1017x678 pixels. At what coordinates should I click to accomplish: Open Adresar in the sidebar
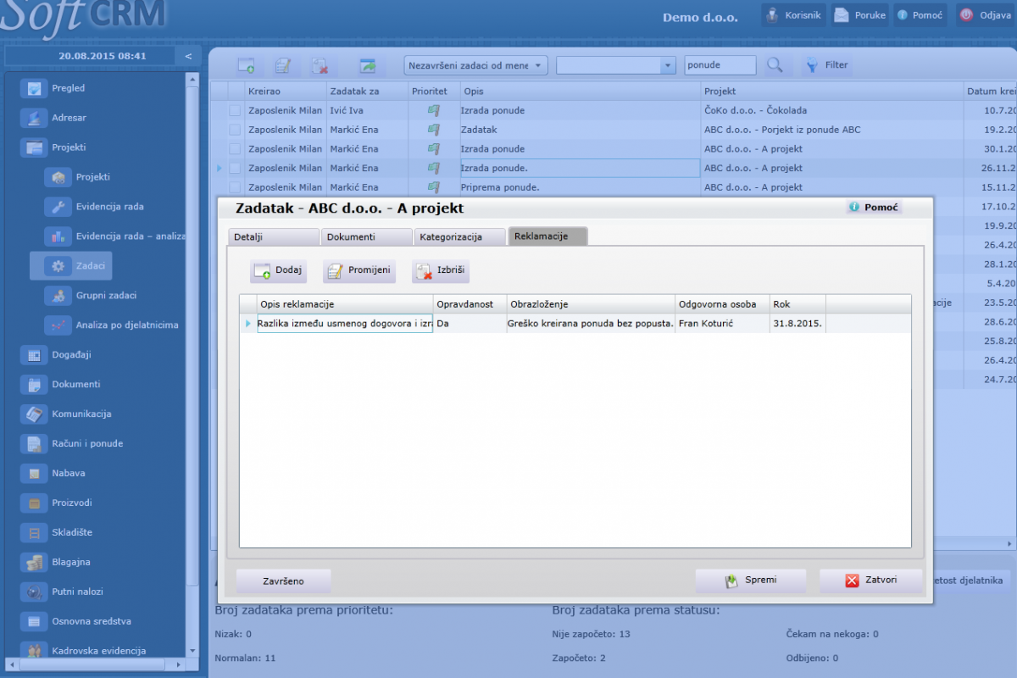click(x=55, y=118)
